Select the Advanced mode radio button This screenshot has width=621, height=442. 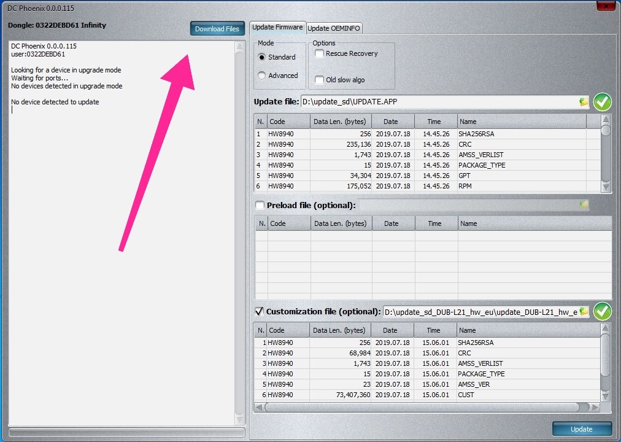pyautogui.click(x=262, y=76)
